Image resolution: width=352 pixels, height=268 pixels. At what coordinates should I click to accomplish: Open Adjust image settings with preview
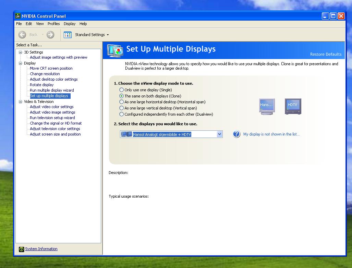[x=59, y=57]
